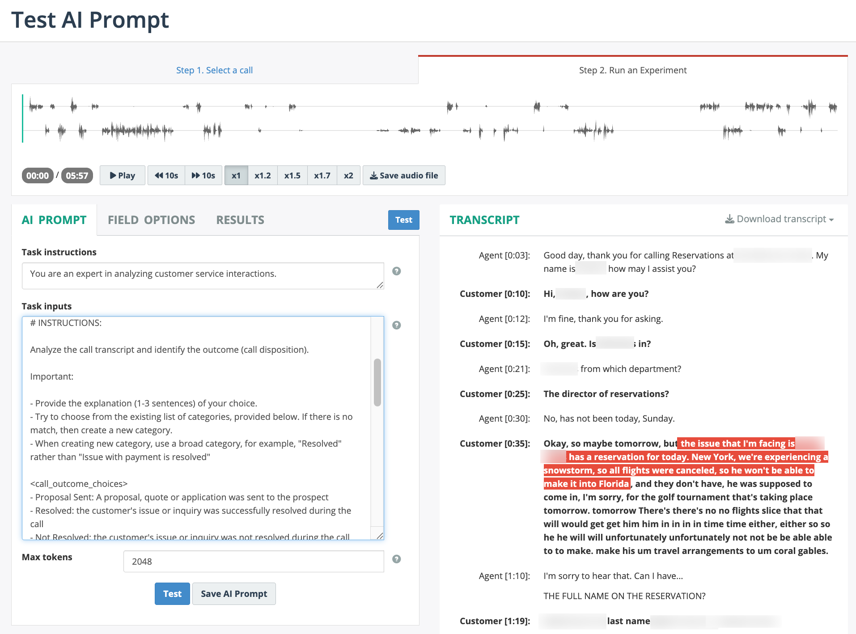
Task: Click the help icon beside Task instructions
Action: [396, 271]
